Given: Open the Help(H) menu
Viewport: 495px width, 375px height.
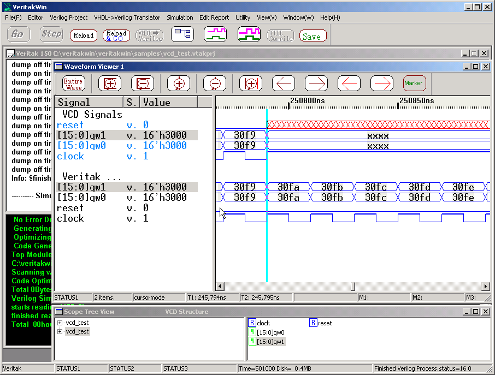Looking at the screenshot, I should (330, 17).
